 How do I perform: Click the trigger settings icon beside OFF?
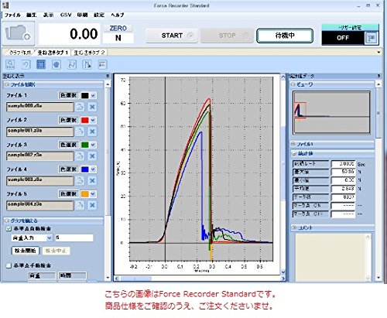pyautogui.click(x=372, y=38)
